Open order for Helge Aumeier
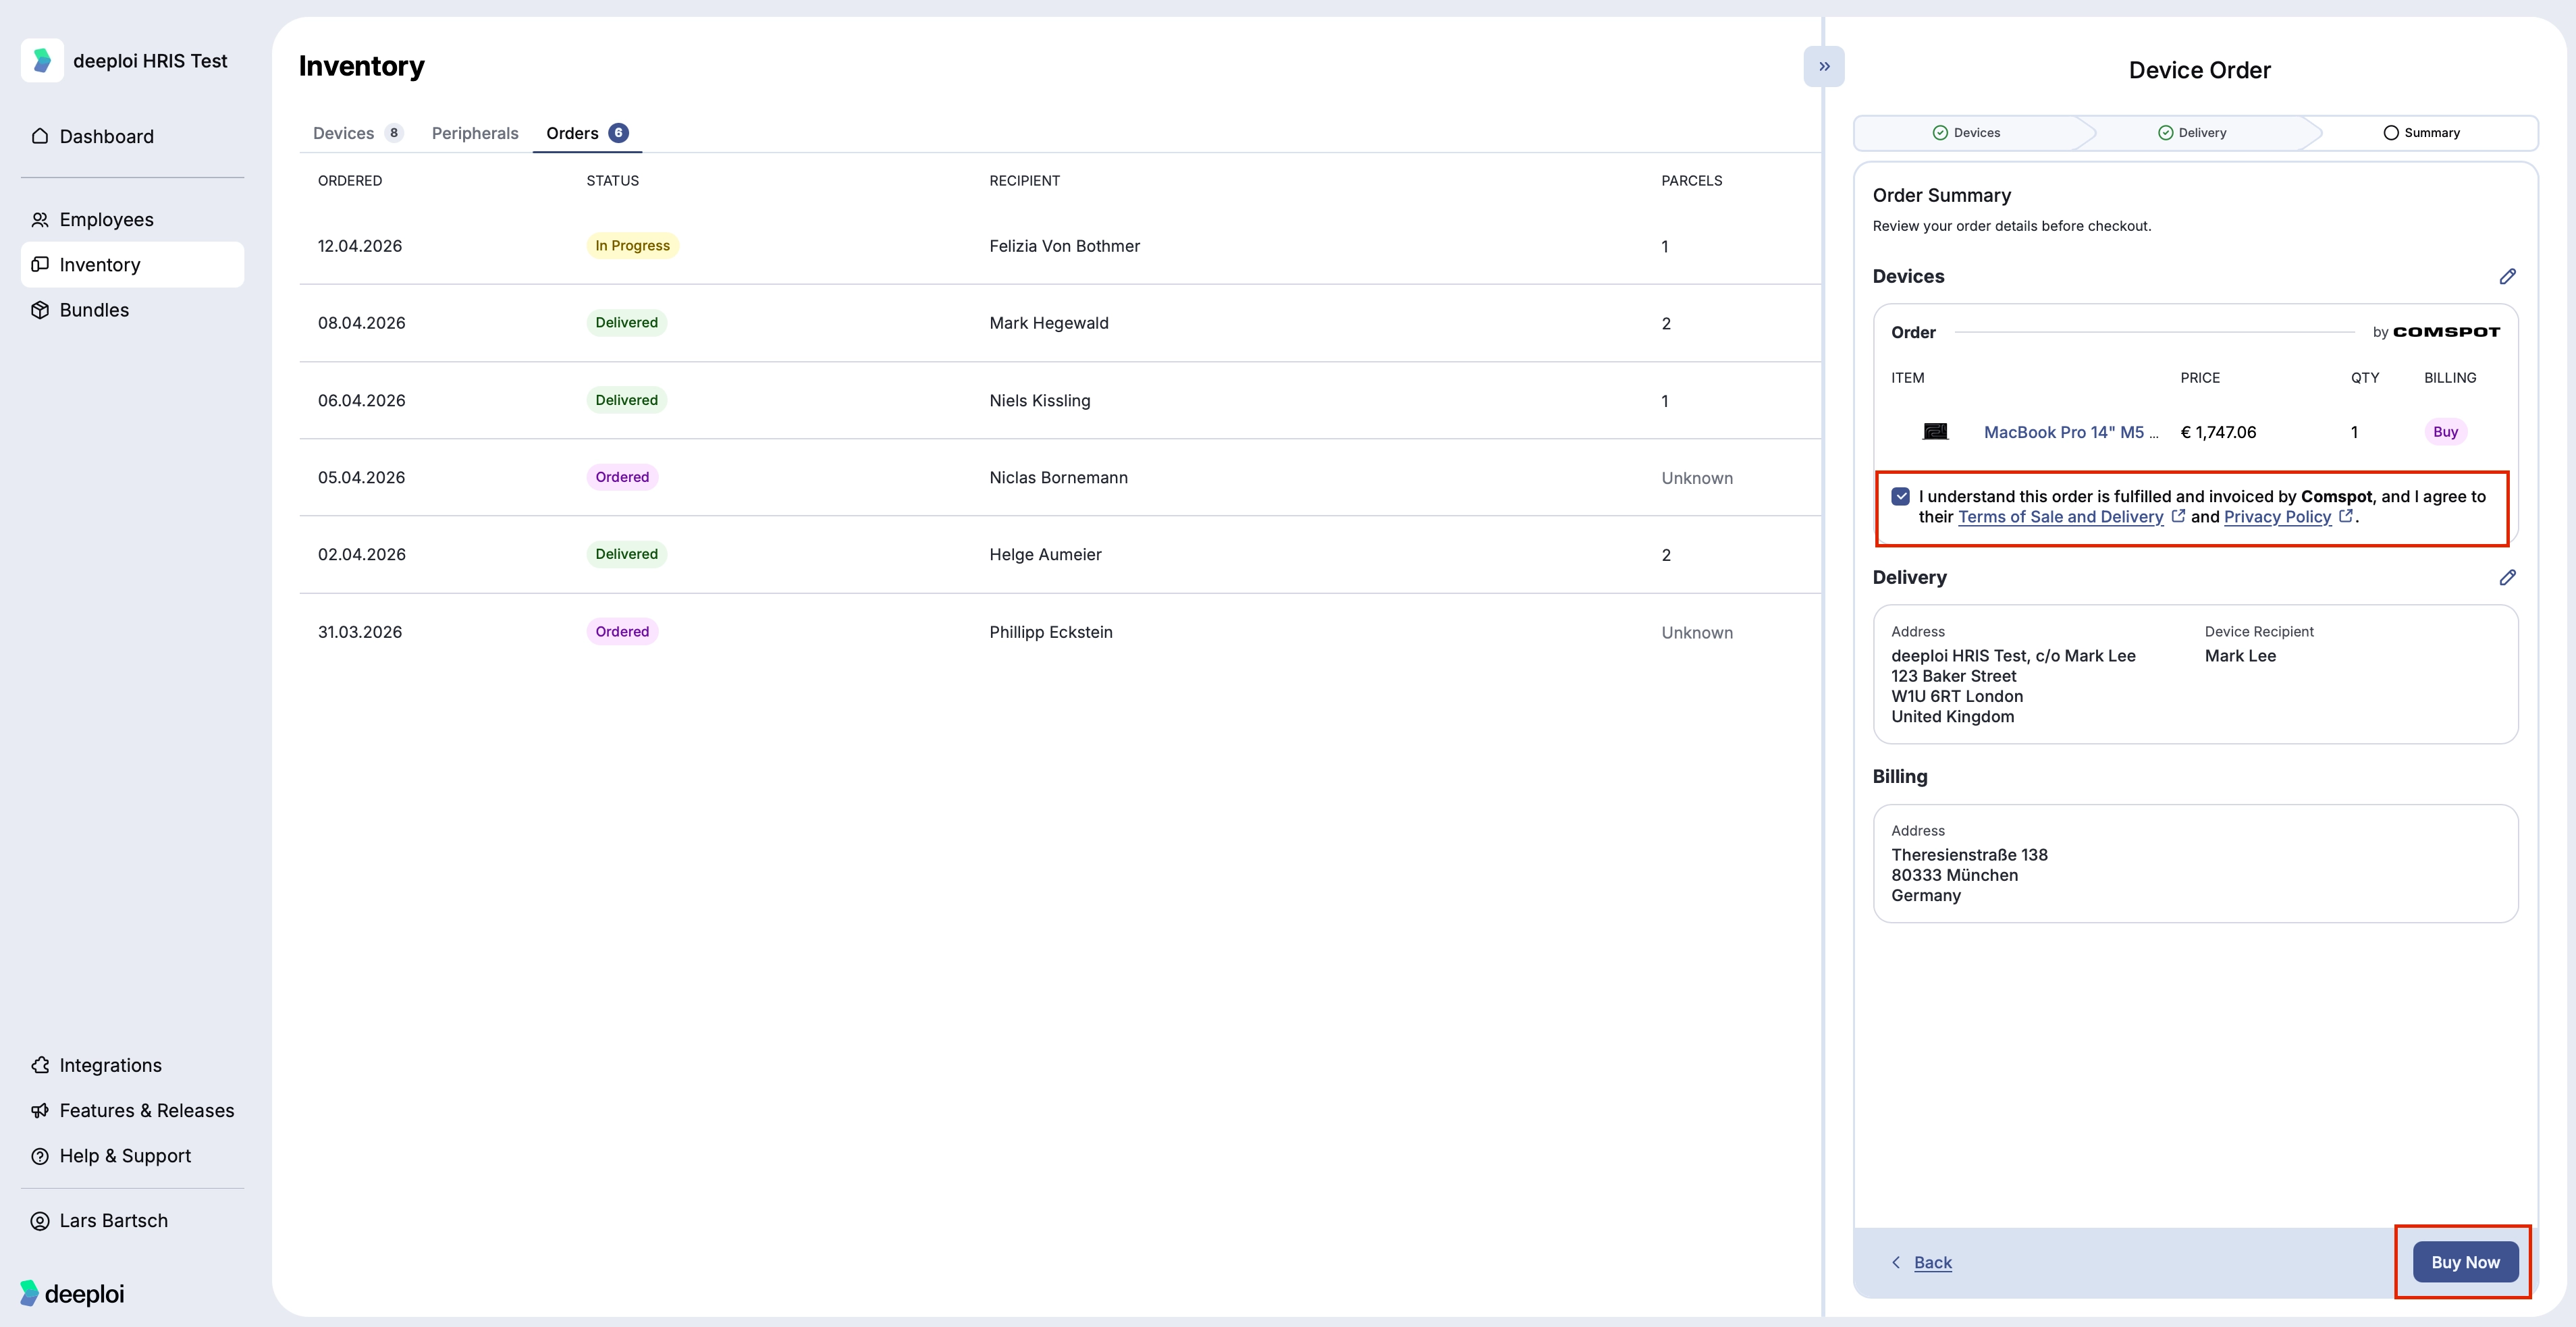The width and height of the screenshot is (2576, 1327). (x=1060, y=554)
